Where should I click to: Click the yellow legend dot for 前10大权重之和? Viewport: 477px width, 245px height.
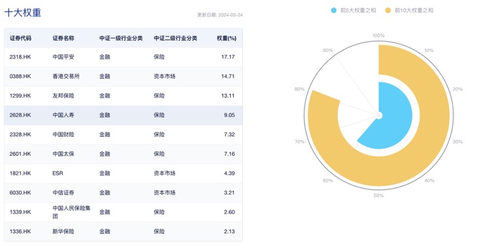click(x=388, y=10)
